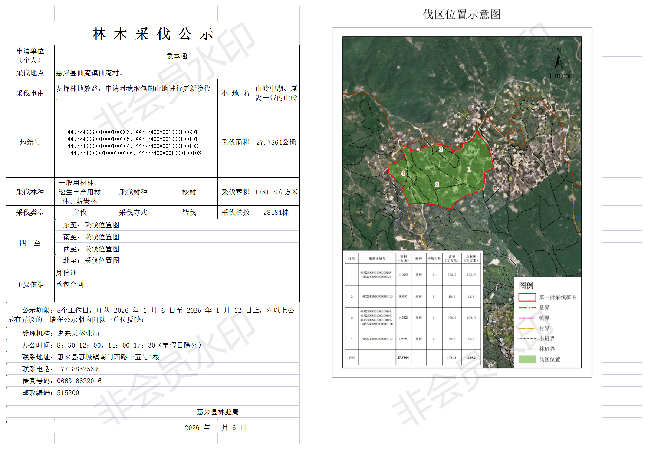Click the red rectangle legend symbol
Image resolution: width=648 pixels, height=450 pixels.
pyautogui.click(x=527, y=297)
